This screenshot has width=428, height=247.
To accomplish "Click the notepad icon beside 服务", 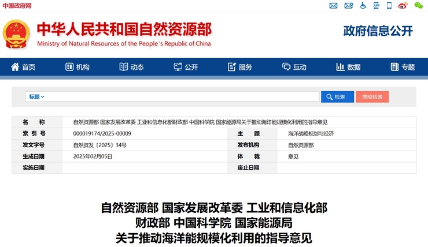I will [x=232, y=67].
